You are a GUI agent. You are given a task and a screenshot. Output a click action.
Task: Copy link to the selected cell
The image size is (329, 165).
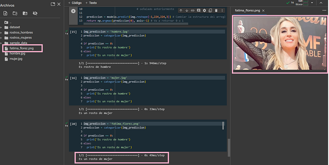tap(193, 10)
